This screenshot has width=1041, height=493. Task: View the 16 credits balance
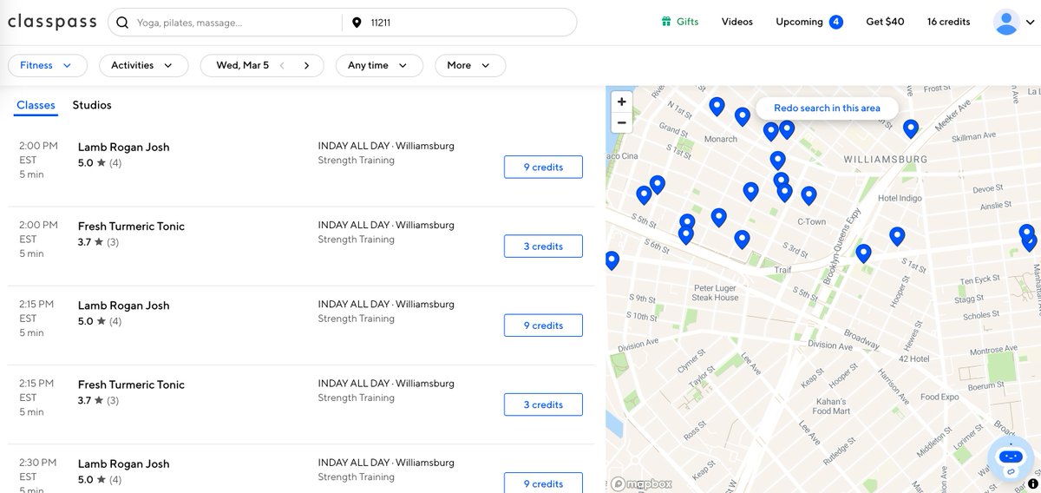click(x=948, y=22)
